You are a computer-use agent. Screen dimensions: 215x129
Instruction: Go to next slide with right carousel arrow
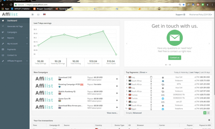pos(209,44)
